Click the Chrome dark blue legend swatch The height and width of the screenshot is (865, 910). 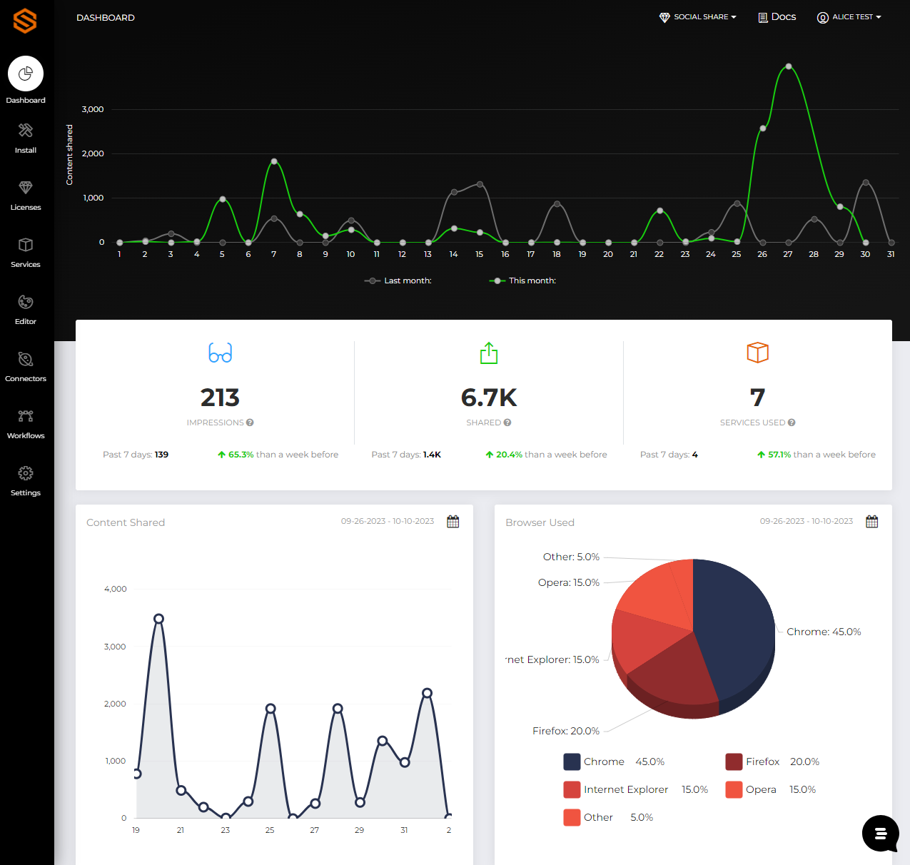coord(572,762)
